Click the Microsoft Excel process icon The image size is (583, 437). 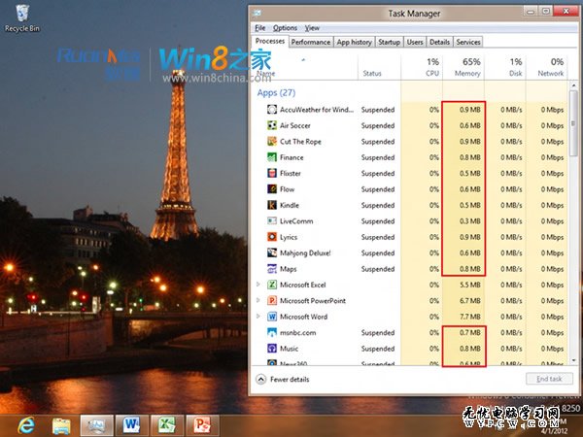[x=272, y=285]
